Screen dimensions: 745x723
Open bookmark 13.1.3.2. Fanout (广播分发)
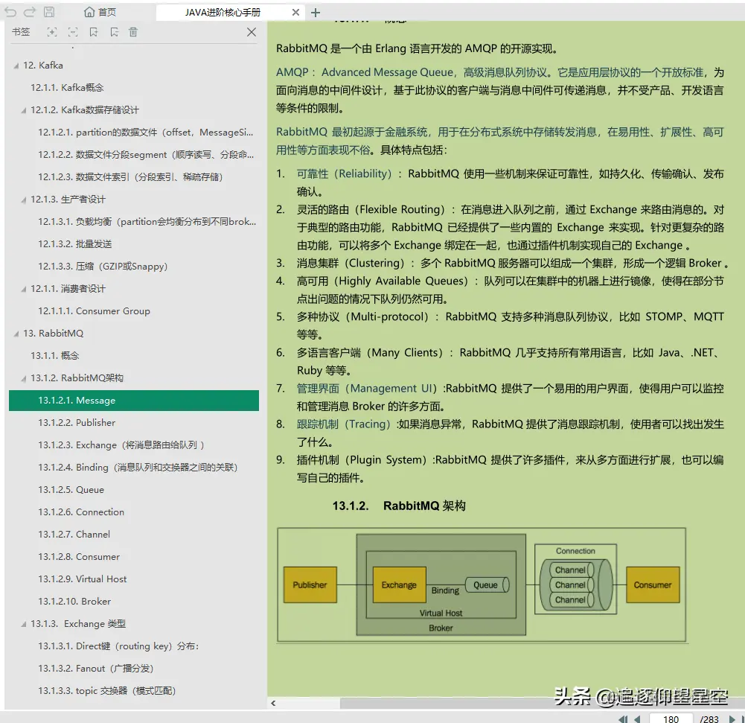pyautogui.click(x=95, y=669)
